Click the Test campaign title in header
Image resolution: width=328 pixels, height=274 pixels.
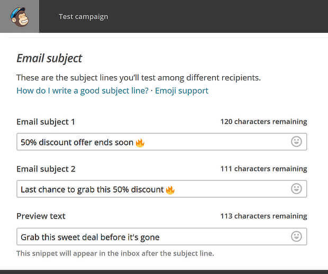84,16
